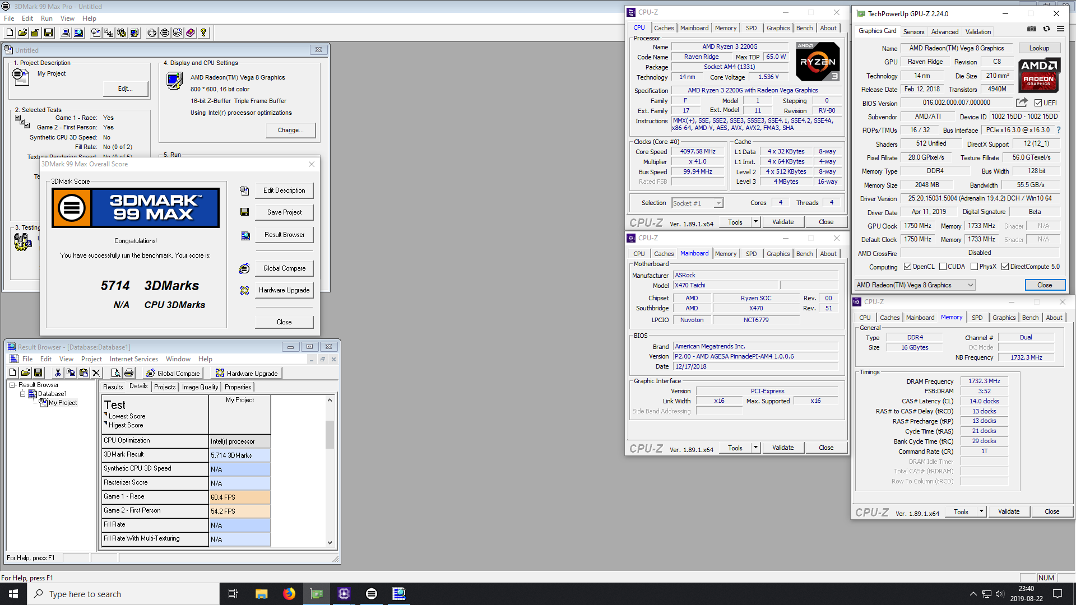Toggle the OpenCL checkbox in GPU-Z
Viewport: 1076px width, 605px height.
[x=907, y=267]
